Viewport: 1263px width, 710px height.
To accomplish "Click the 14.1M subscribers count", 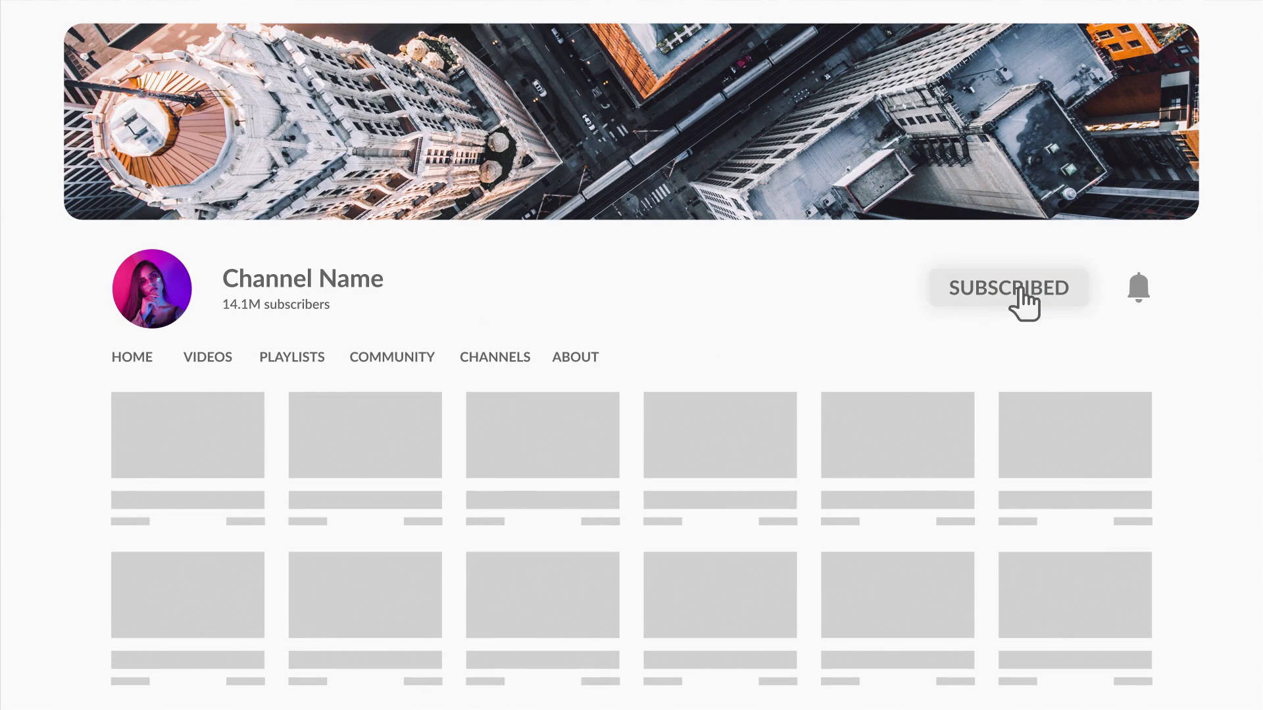I will 276,304.
